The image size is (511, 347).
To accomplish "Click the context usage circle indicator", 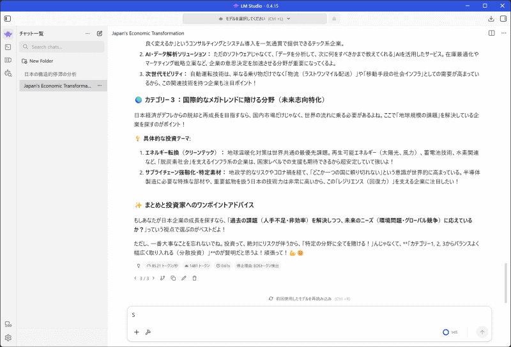I will click(446, 332).
